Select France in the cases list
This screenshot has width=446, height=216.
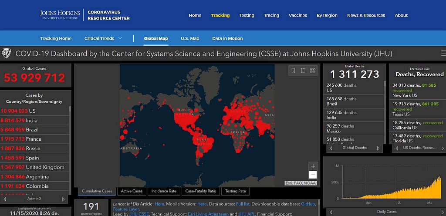(34, 139)
